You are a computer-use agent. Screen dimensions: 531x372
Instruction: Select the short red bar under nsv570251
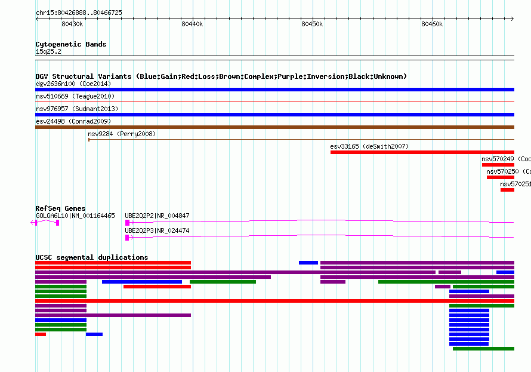tap(507, 190)
